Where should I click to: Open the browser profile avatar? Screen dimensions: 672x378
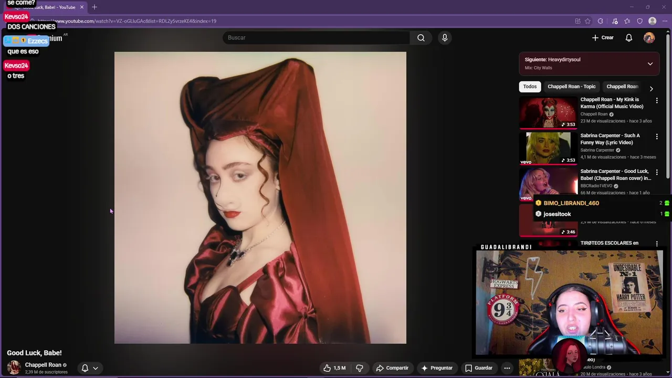pyautogui.click(x=653, y=21)
